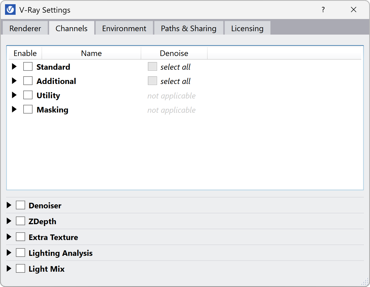Click the window resize grip in corner
This screenshot has width=370, height=287.
365,281
